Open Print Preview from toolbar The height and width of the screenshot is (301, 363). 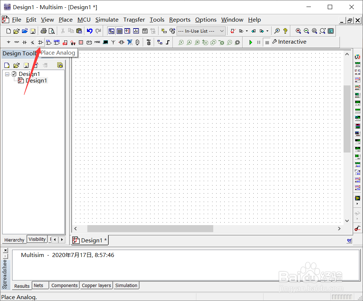52,31
